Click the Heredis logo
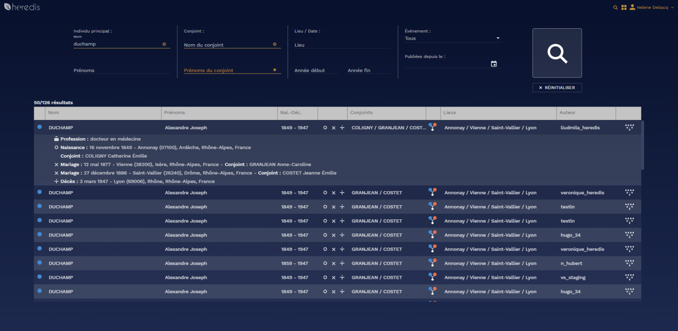 [x=22, y=7]
